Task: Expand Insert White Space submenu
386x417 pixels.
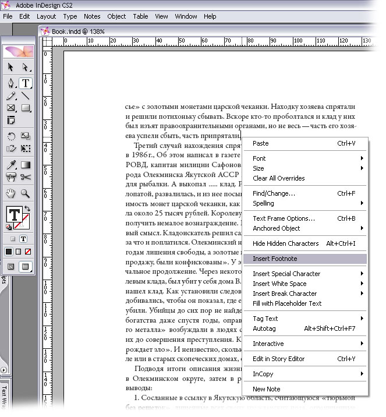Action: point(305,284)
